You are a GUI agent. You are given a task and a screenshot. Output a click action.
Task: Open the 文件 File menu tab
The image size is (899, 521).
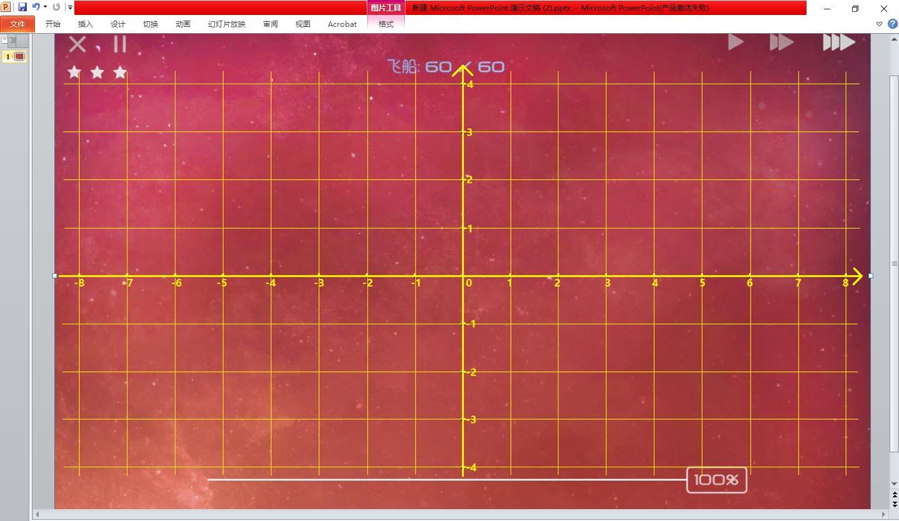17,24
